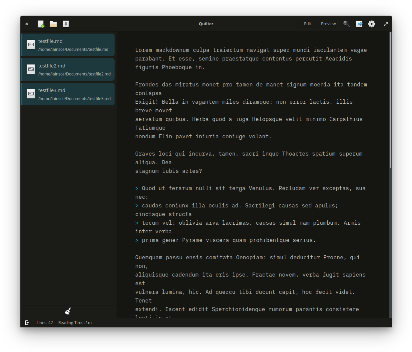Screen dimensions: 412x352
Task: Open the 'Lines: 42' statistics dropdown
Action: tap(45, 323)
